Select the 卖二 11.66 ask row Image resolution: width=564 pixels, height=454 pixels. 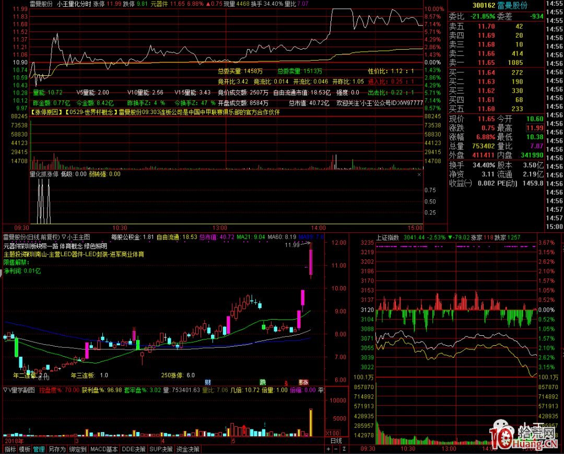click(496, 54)
